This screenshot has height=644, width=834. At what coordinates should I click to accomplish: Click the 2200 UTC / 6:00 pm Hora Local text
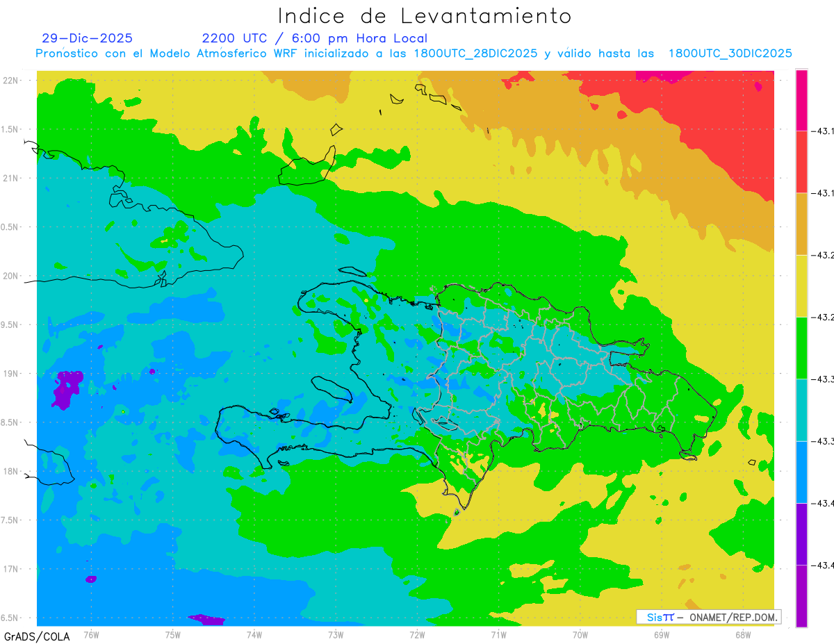pyautogui.click(x=315, y=38)
